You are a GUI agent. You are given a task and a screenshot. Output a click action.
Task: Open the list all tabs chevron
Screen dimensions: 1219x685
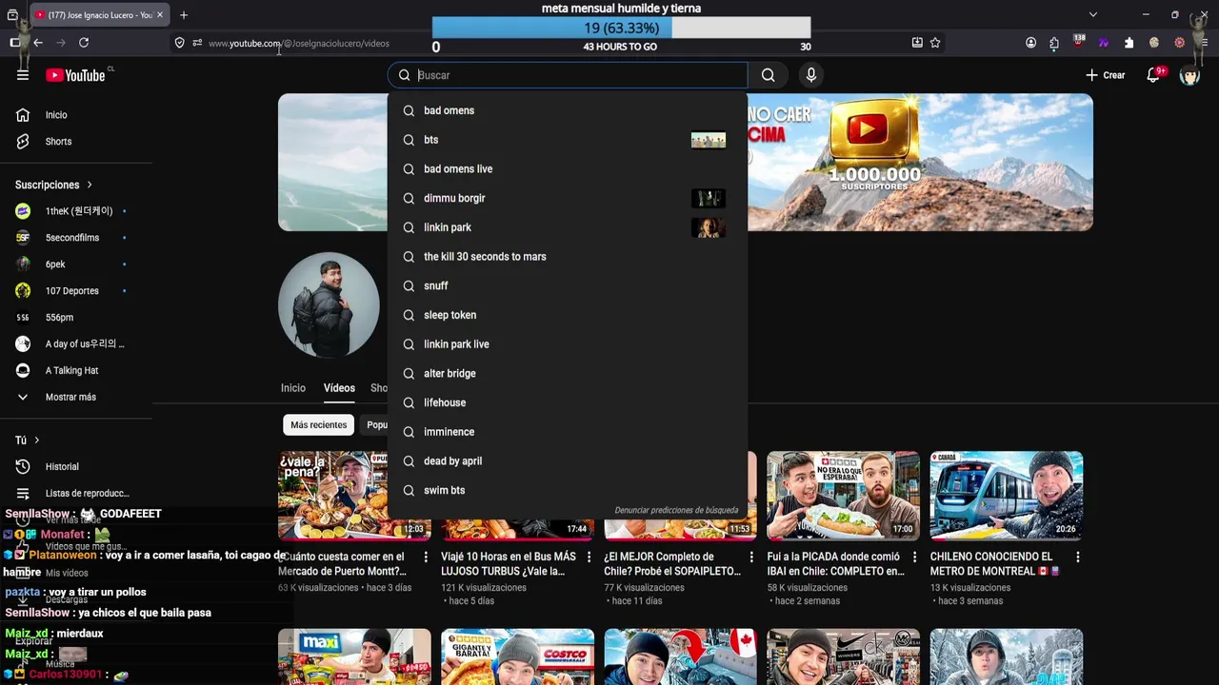pos(1092,14)
